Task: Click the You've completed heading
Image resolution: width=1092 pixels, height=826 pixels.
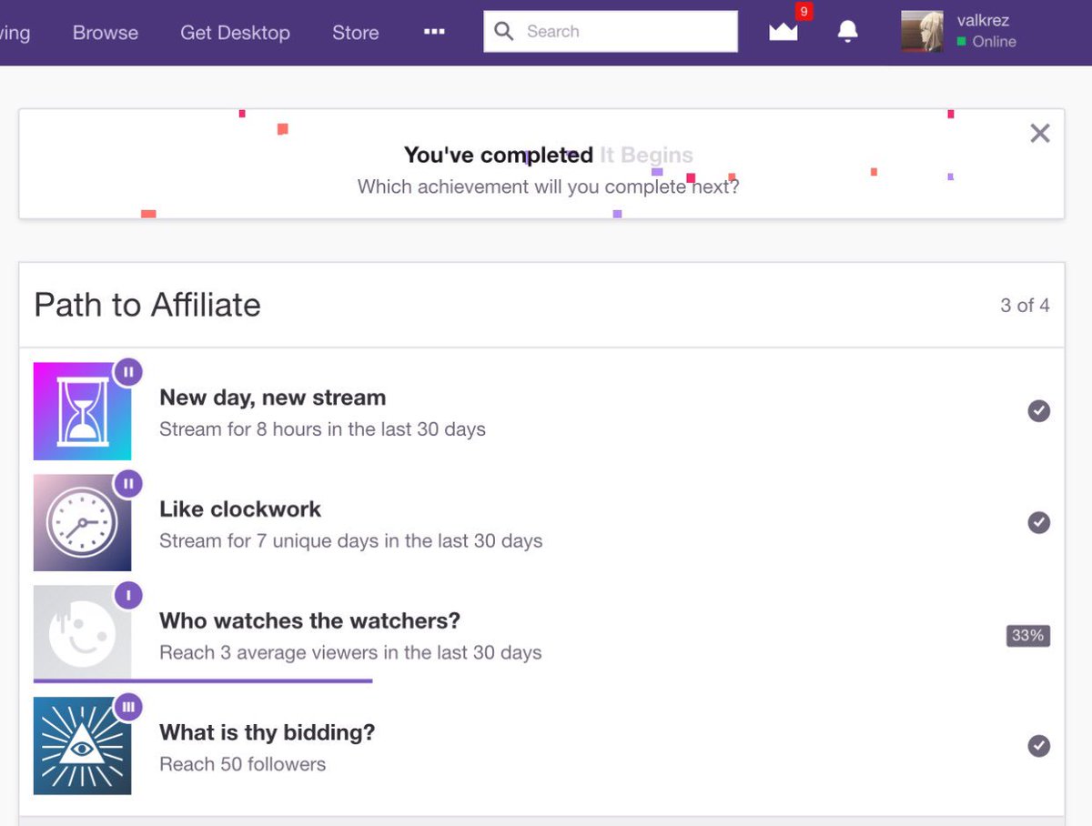Action: 498,156
